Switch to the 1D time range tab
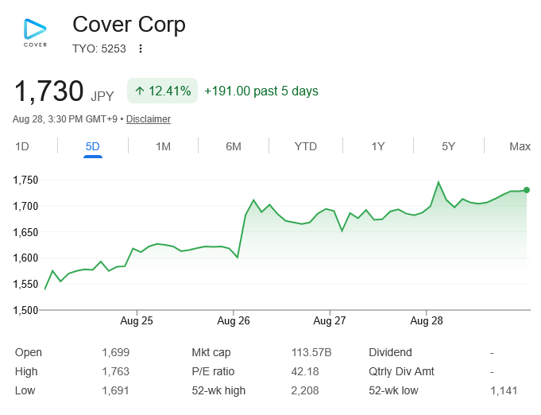This screenshot has width=541, height=415. click(x=22, y=147)
